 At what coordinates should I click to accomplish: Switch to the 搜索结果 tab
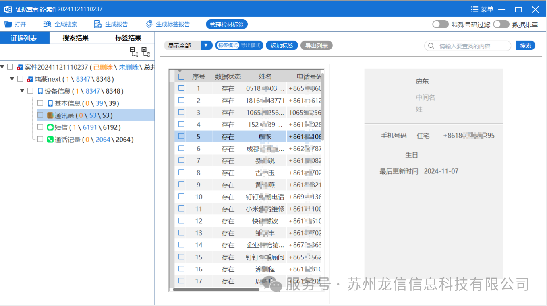[75, 37]
